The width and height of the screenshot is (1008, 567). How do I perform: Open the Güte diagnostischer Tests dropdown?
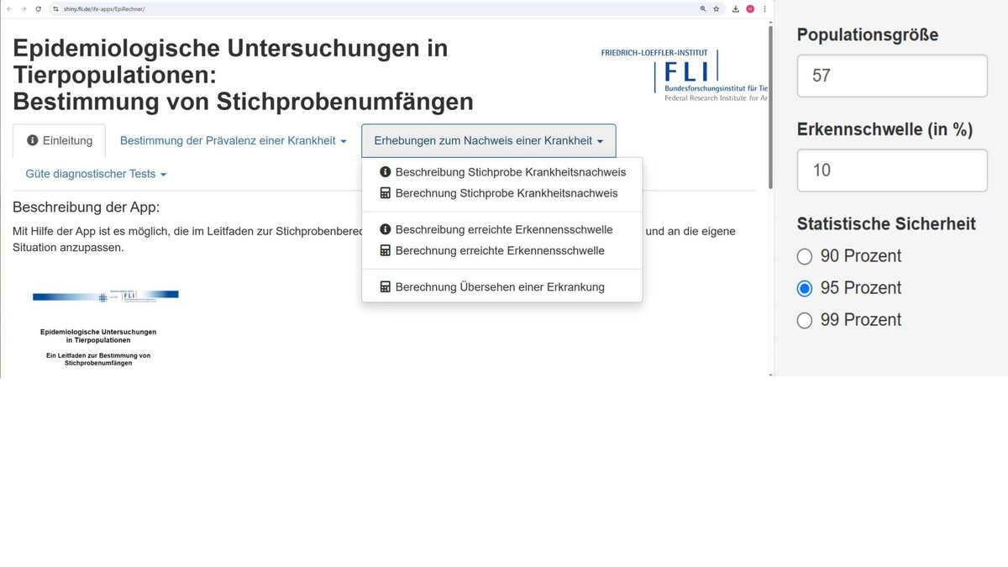click(96, 174)
